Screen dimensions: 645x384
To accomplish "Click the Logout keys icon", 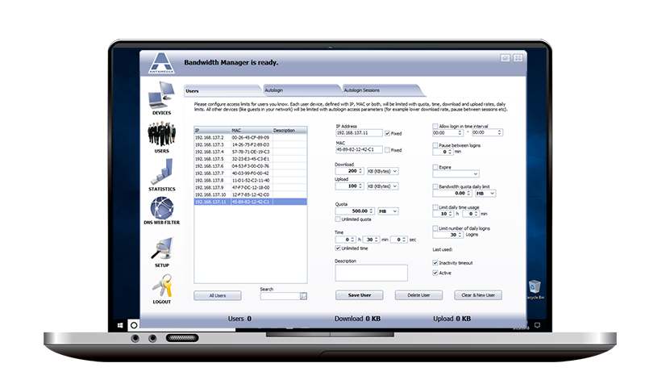I will click(x=162, y=286).
